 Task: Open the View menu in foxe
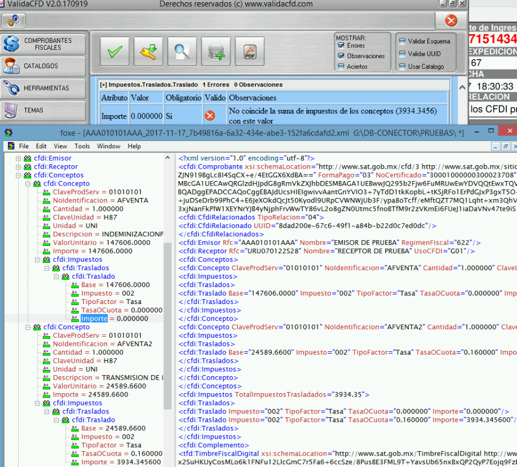[x=60, y=146]
